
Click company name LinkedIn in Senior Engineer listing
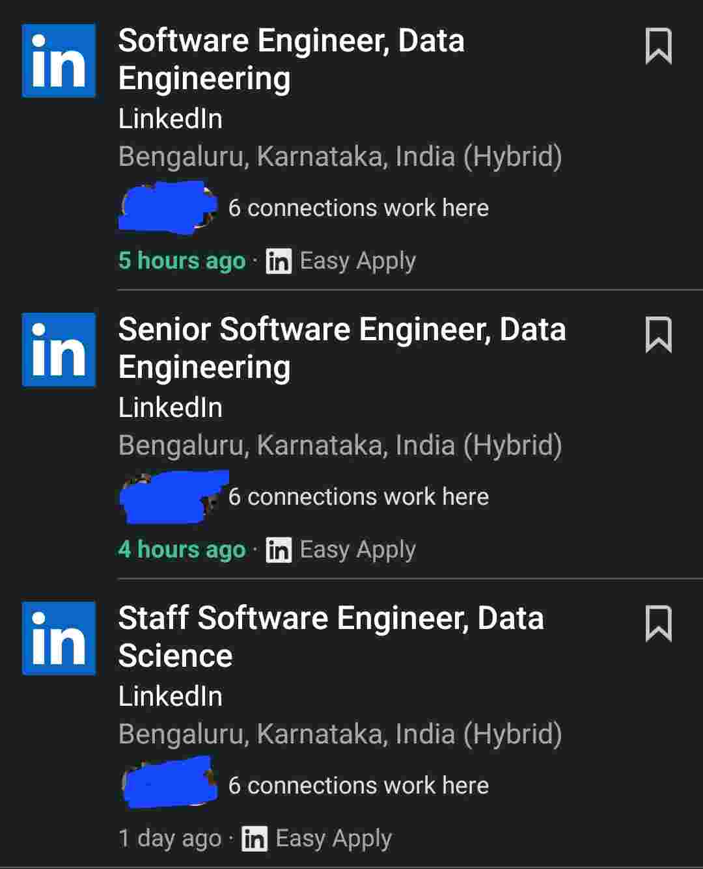pyautogui.click(x=171, y=408)
